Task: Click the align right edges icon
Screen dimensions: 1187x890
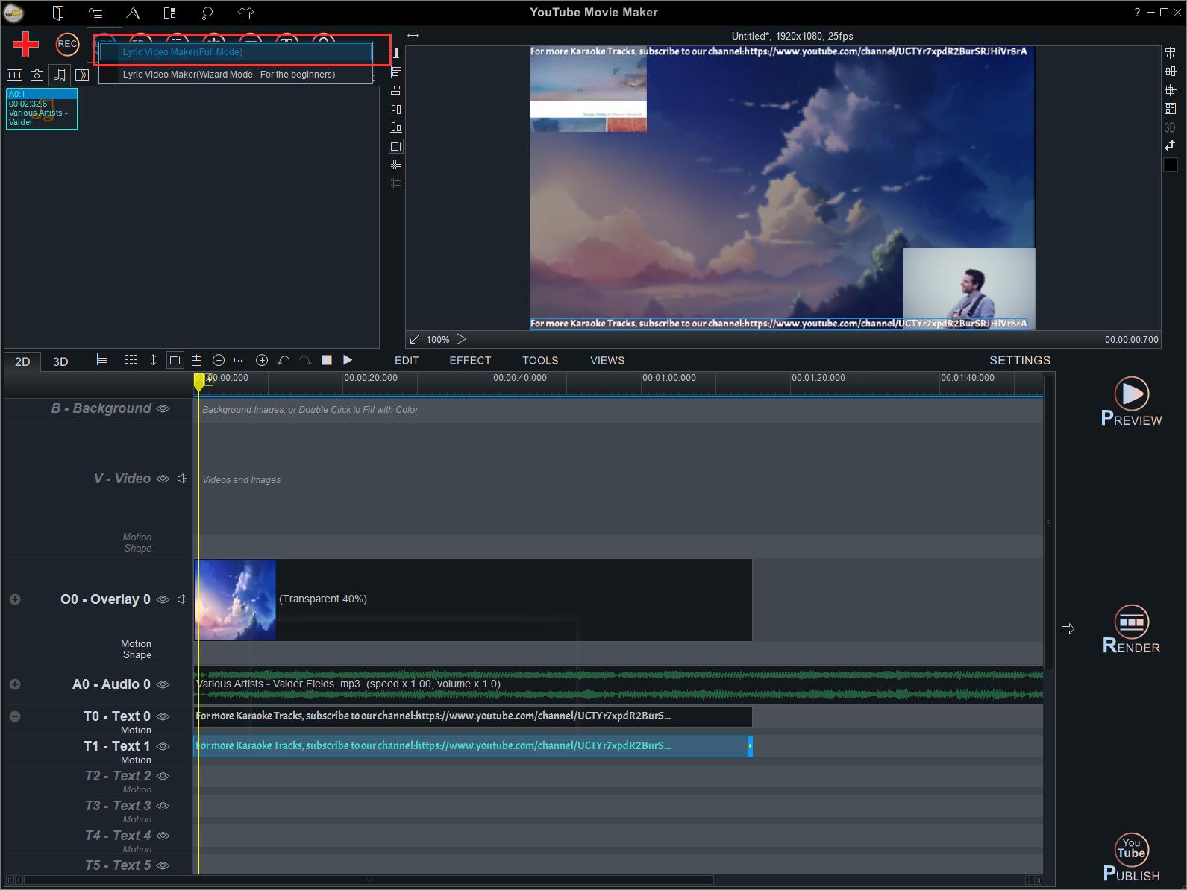Action: 396,90
